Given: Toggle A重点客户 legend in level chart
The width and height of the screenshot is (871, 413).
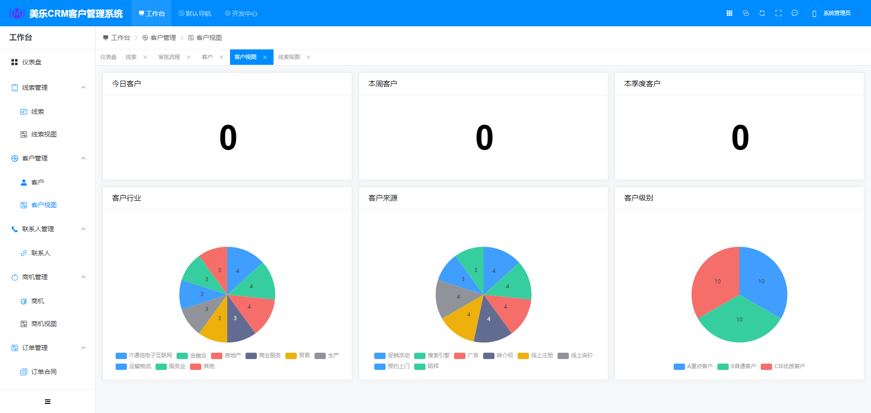Looking at the screenshot, I should [693, 366].
